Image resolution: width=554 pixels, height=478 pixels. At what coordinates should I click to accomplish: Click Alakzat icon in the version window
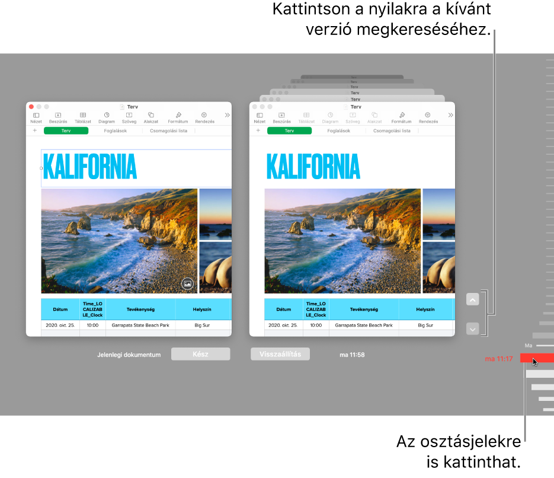(x=374, y=118)
